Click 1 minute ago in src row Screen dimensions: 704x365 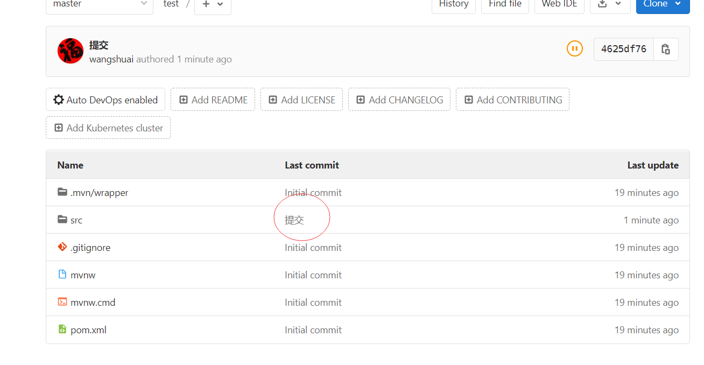(x=651, y=220)
